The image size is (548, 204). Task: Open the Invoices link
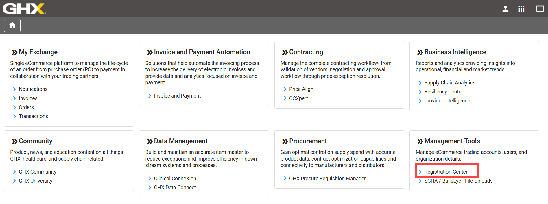pos(28,98)
